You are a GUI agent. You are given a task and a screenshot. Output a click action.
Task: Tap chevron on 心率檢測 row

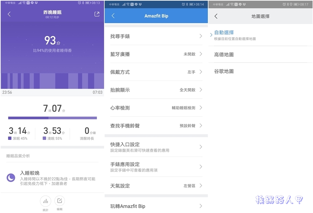pyautogui.click(x=201, y=108)
